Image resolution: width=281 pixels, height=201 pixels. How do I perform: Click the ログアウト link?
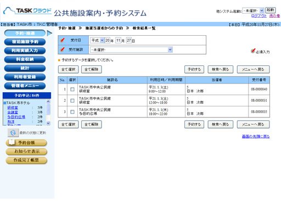(259, 16)
